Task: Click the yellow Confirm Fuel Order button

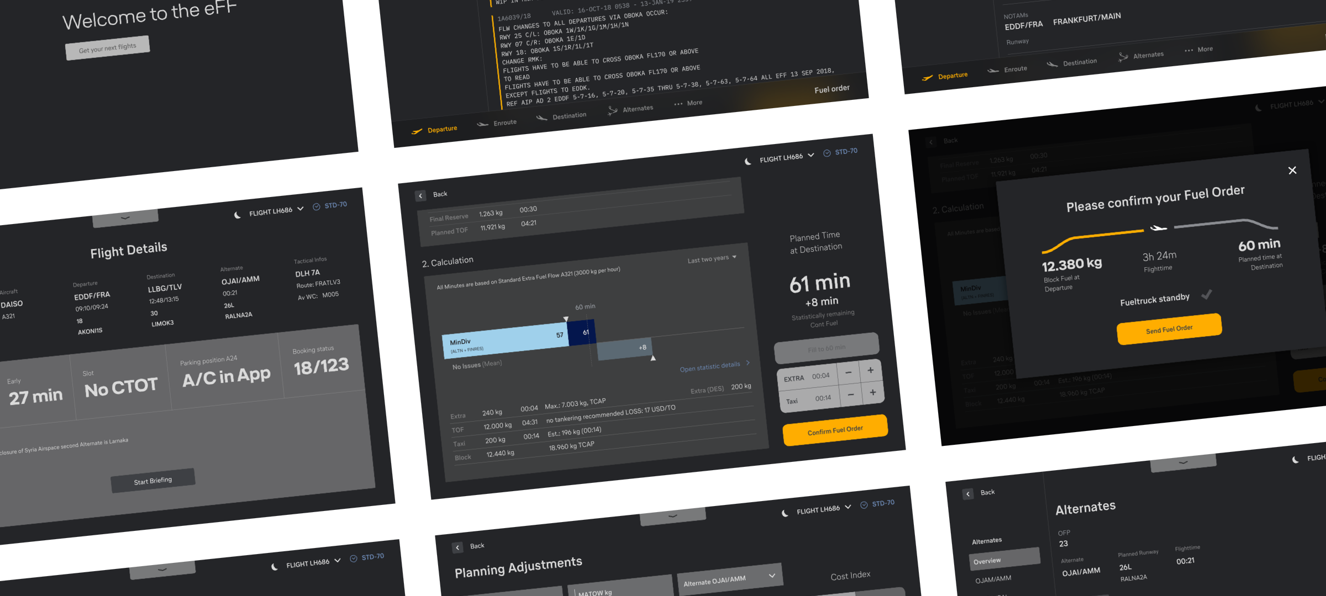Action: [834, 430]
